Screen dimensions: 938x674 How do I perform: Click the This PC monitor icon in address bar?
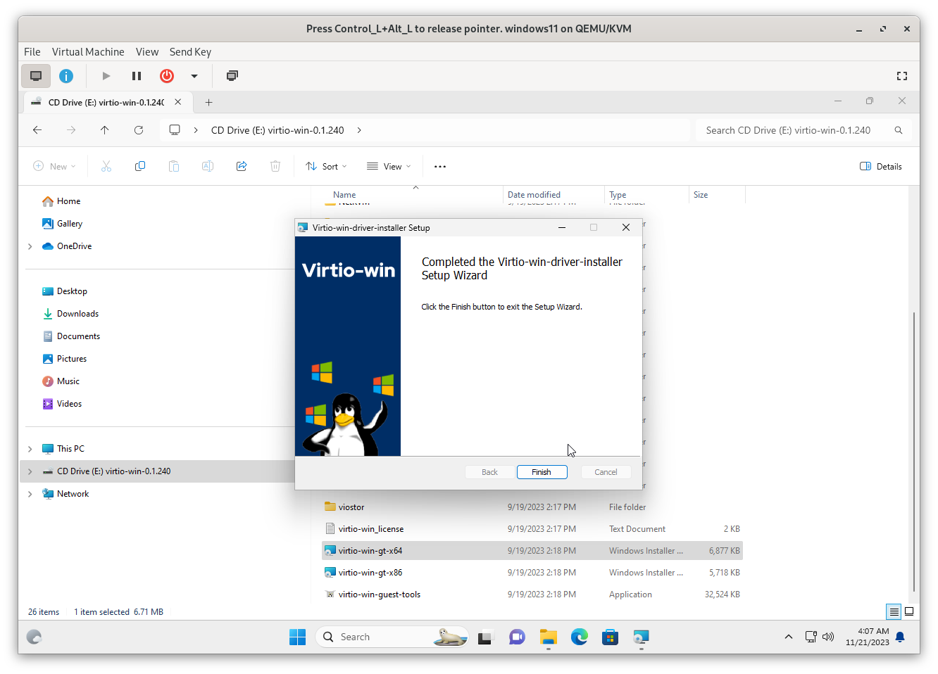(175, 130)
